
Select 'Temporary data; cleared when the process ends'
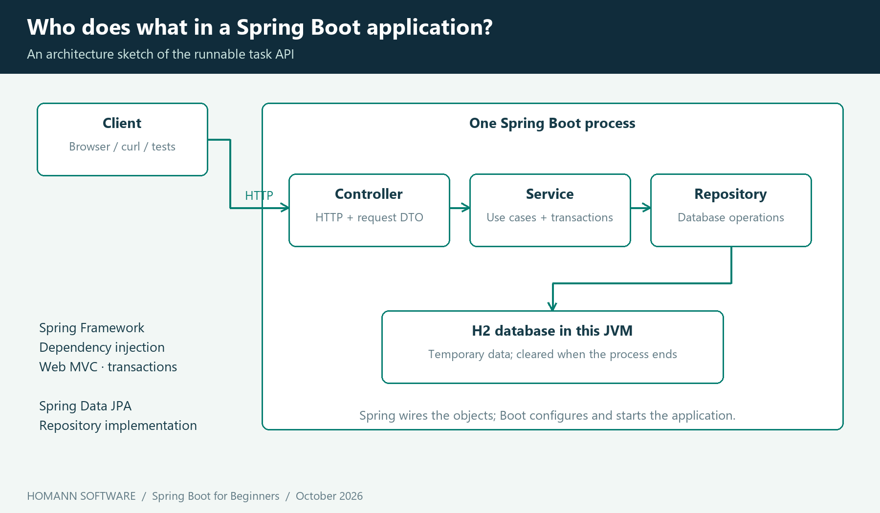pos(552,354)
